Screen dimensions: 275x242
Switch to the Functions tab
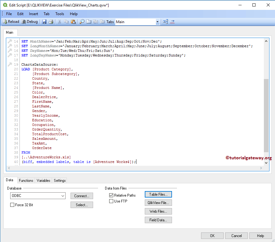coord(26,181)
